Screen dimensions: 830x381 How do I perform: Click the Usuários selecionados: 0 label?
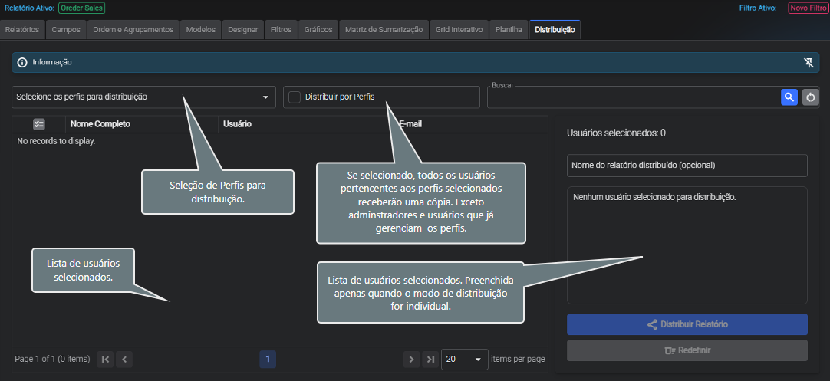[616, 133]
